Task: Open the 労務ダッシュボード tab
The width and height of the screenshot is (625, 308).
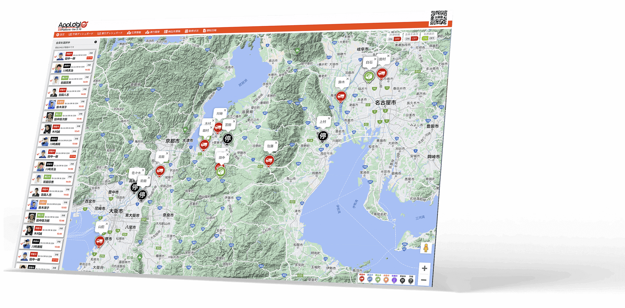Action: tap(81, 34)
